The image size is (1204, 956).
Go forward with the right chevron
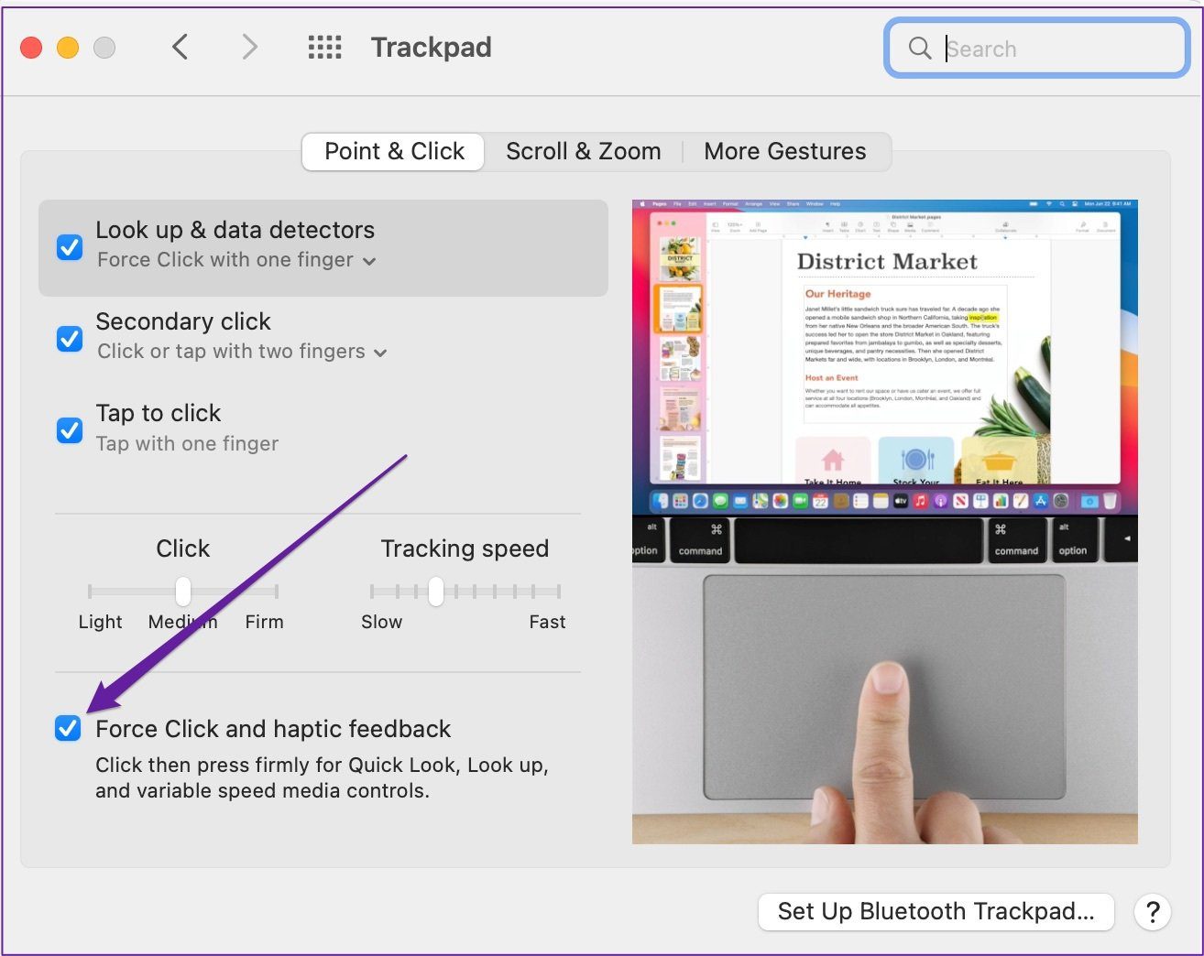pyautogui.click(x=249, y=47)
